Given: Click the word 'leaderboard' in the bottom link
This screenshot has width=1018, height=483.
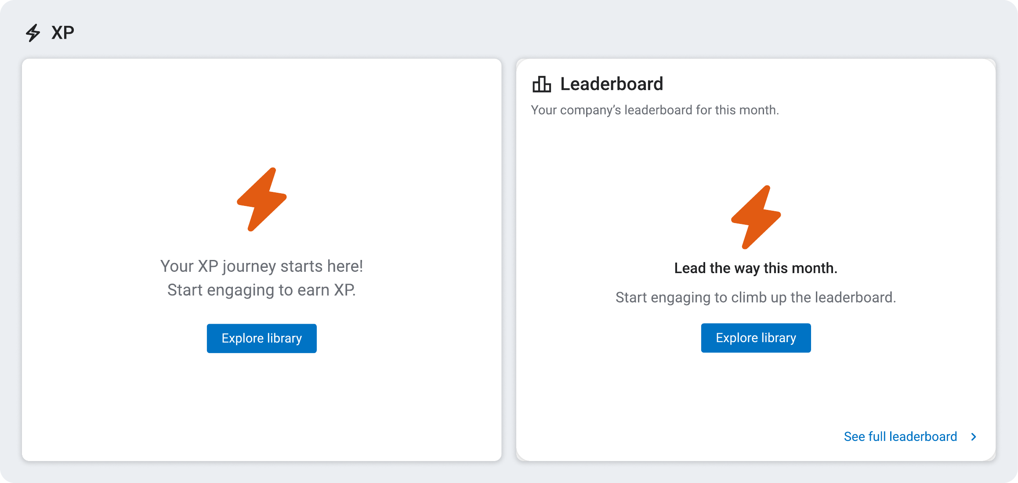Looking at the screenshot, I should 923,437.
